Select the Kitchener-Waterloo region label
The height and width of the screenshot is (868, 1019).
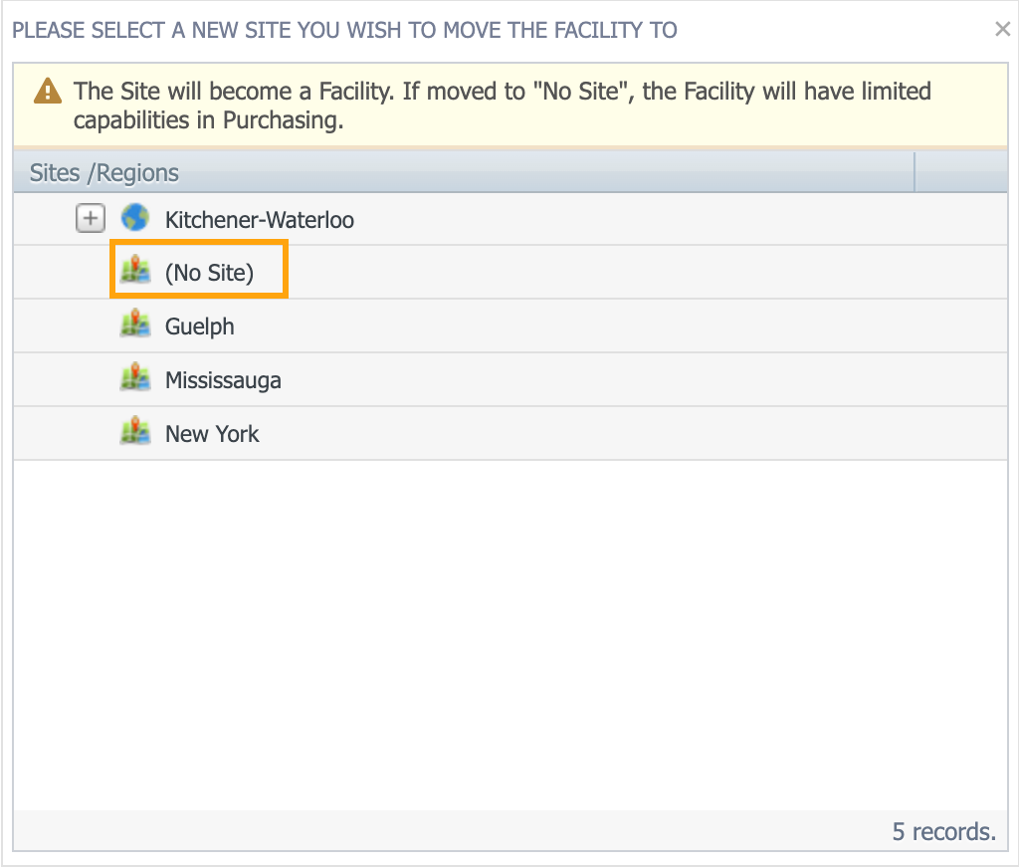pyautogui.click(x=259, y=219)
